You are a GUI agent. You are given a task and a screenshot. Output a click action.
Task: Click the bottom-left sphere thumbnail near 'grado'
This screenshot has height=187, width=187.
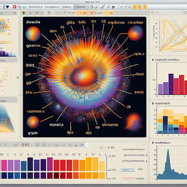click(33, 122)
